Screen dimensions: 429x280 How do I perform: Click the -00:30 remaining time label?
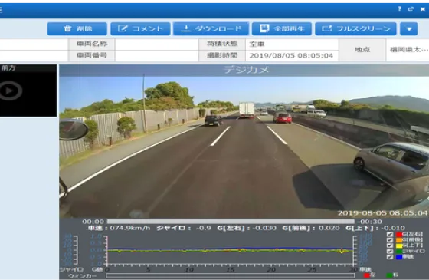coord(369,222)
